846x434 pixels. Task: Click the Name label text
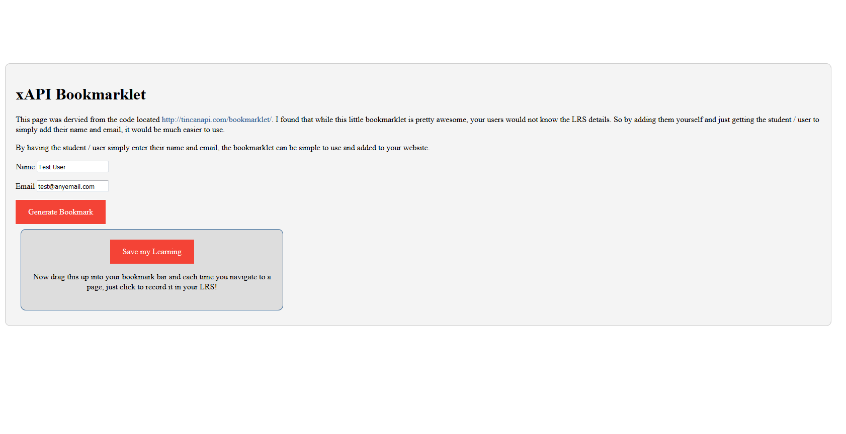tap(25, 167)
